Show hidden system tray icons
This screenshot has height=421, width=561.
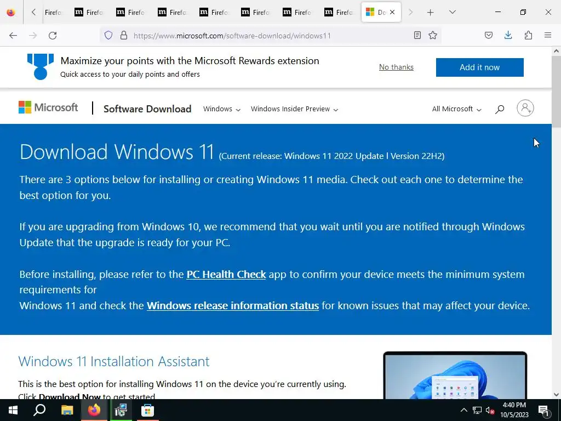click(x=463, y=410)
